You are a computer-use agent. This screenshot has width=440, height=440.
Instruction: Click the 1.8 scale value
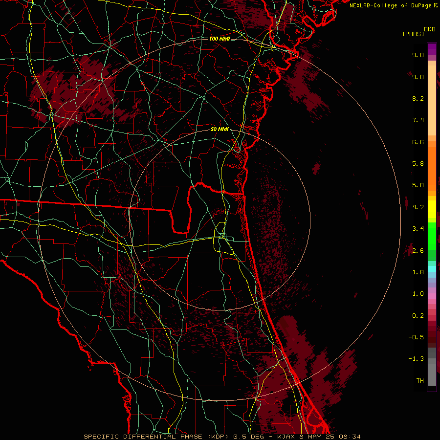click(418, 272)
